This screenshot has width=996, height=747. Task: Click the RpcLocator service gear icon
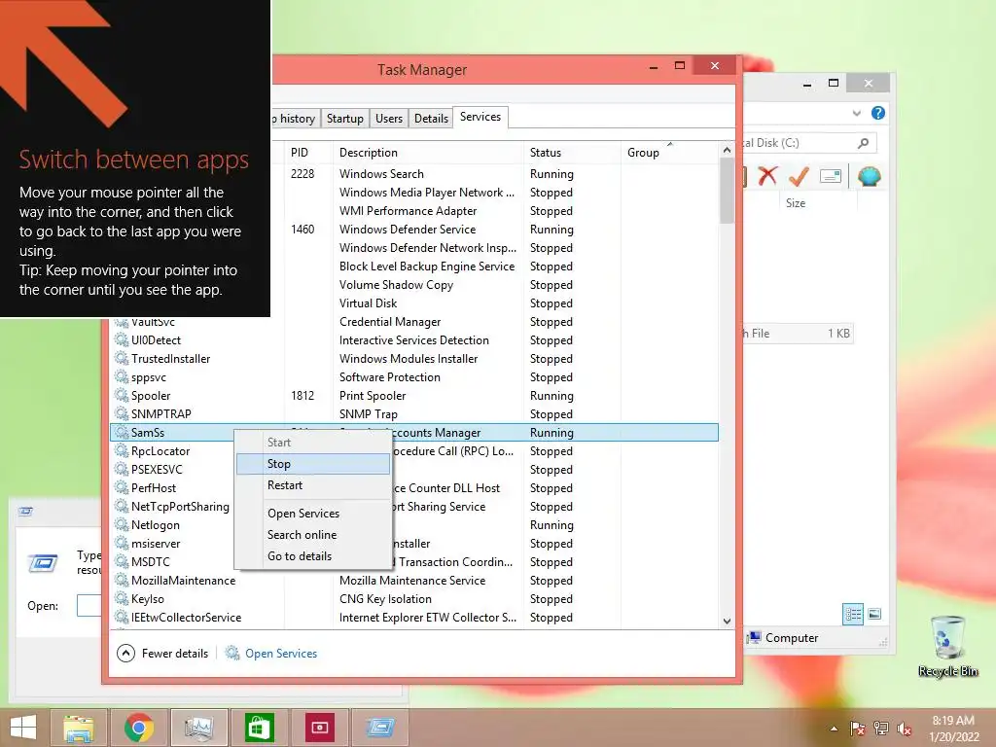coord(122,450)
